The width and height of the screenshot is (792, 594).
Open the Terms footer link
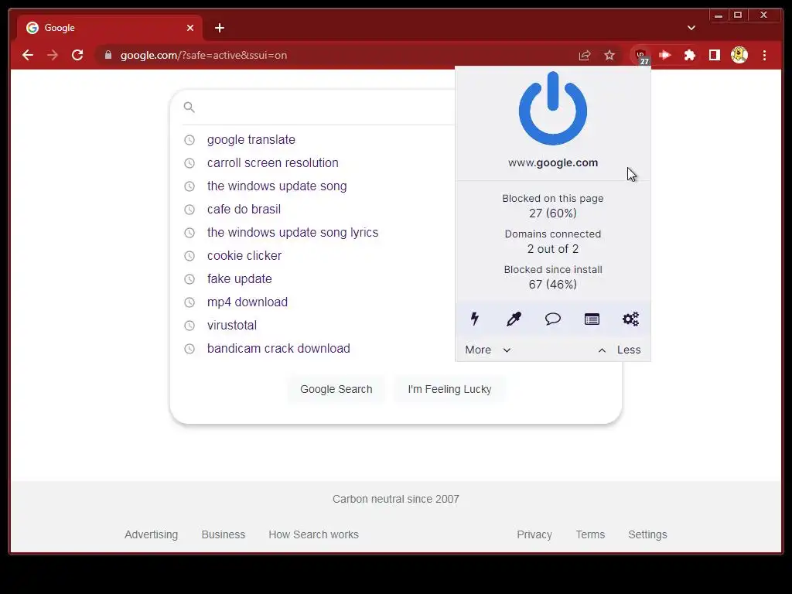(x=590, y=534)
